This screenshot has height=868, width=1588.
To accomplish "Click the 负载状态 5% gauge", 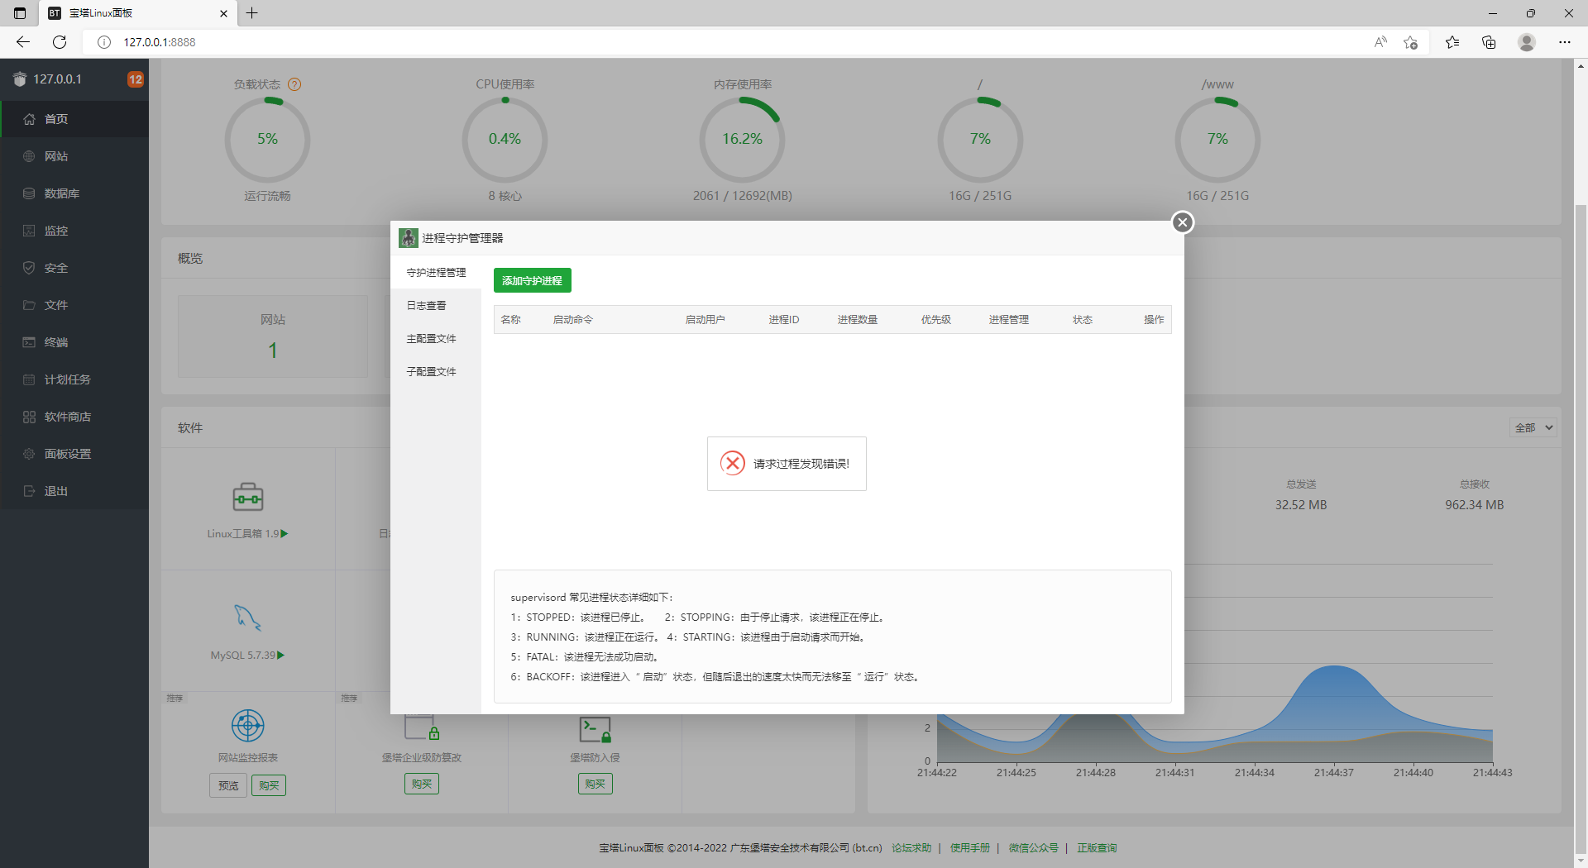I will pyautogui.click(x=267, y=140).
